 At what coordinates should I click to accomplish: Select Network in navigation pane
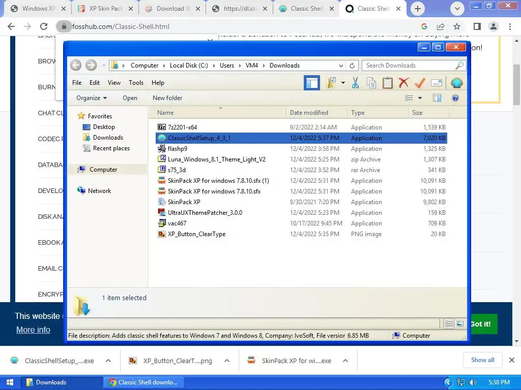pyautogui.click(x=94, y=191)
